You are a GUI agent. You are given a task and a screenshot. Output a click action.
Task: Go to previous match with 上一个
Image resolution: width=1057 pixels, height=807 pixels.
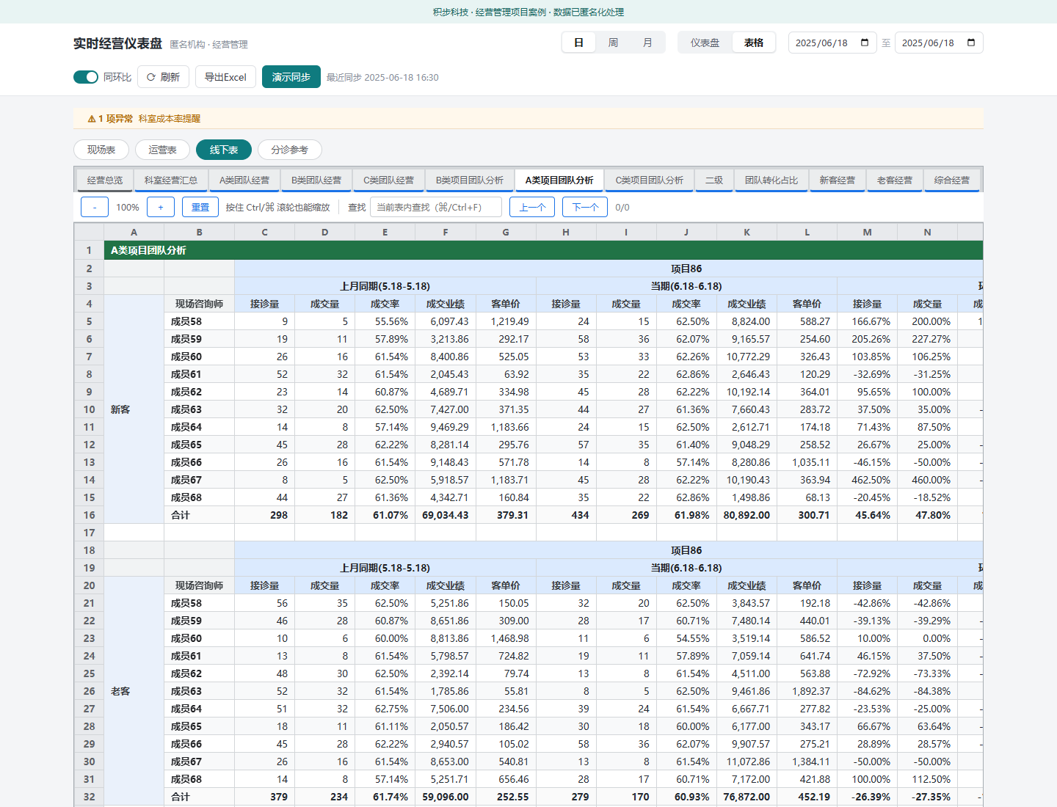pyautogui.click(x=532, y=207)
